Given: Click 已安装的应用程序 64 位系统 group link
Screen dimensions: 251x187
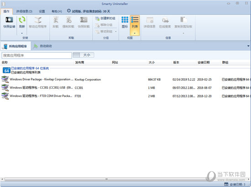Looking at the screenshot, I should (x=30, y=68).
